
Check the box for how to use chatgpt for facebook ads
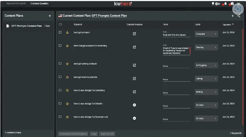click(60, 117)
